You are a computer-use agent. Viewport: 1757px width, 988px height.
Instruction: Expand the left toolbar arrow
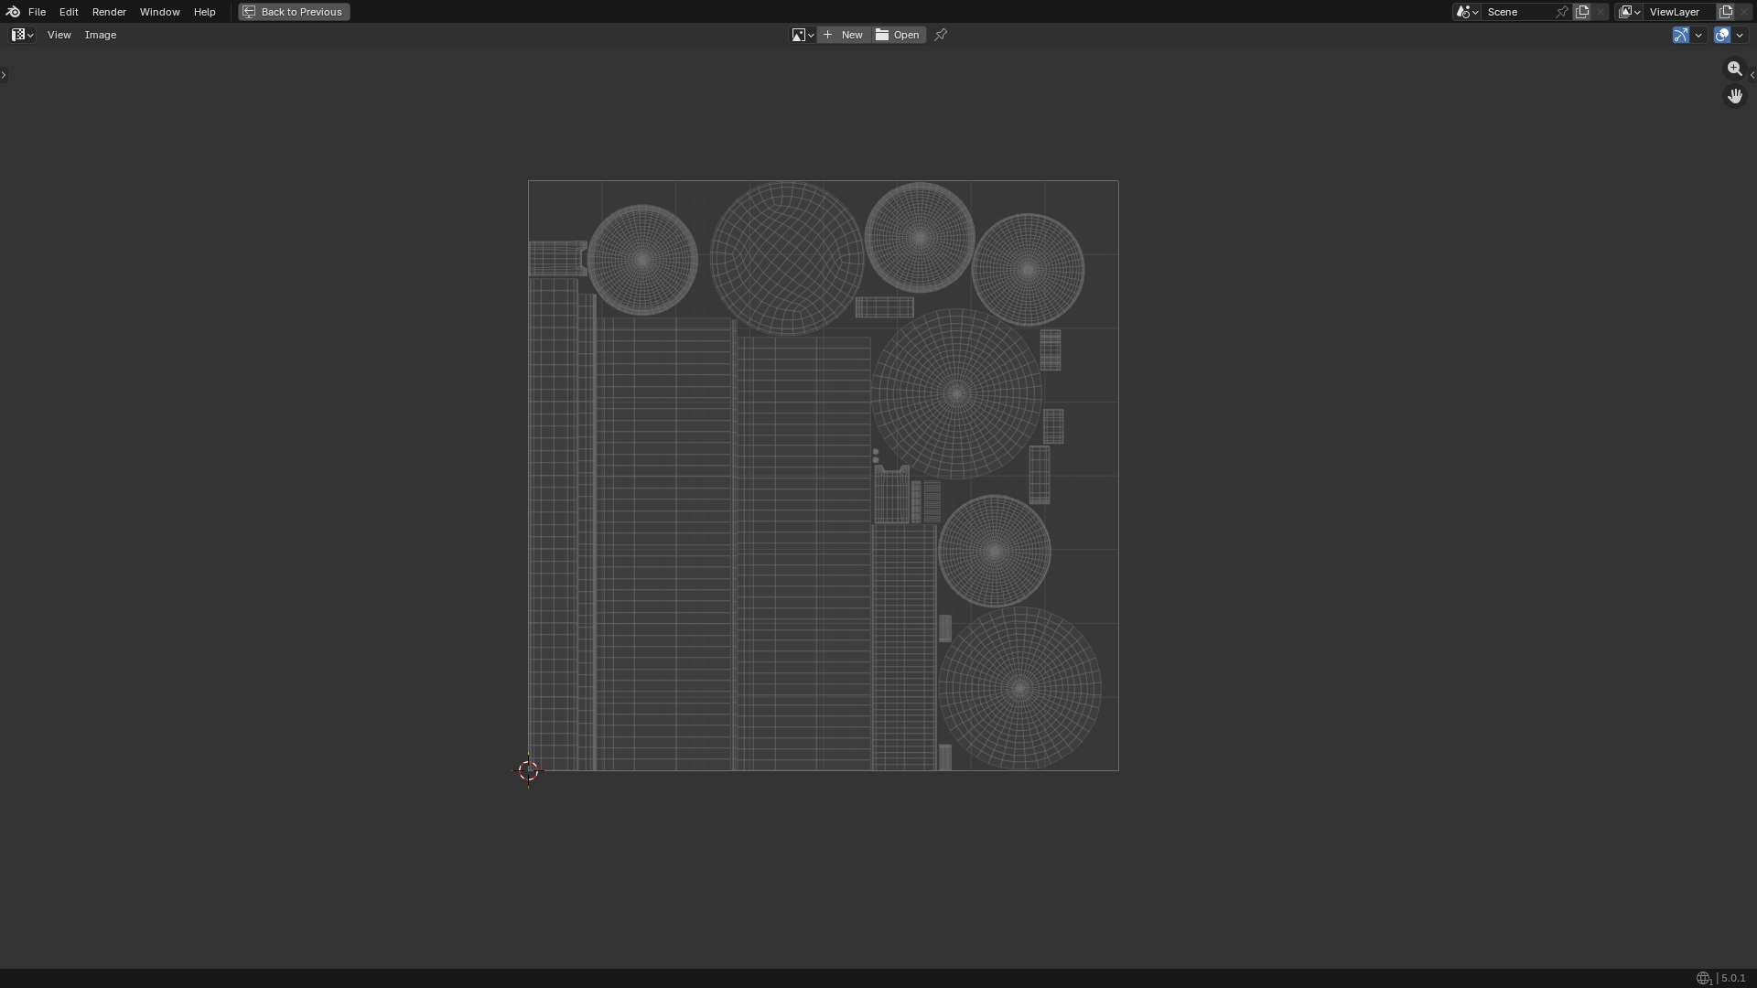[4, 75]
